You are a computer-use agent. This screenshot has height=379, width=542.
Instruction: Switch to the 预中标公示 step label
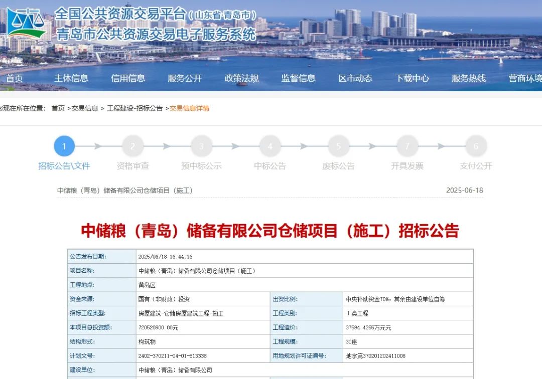[201, 166]
